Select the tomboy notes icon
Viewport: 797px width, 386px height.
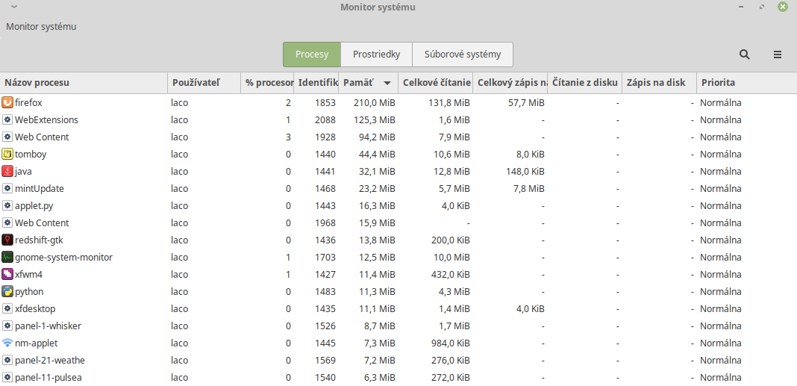point(7,154)
